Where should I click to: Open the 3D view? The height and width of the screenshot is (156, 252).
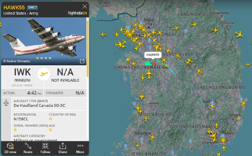click(10, 148)
